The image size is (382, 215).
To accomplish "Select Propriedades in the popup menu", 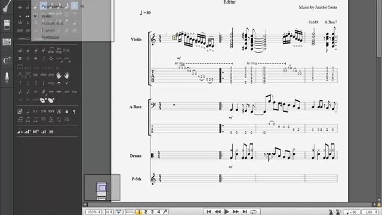I will pyautogui.click(x=52, y=7).
